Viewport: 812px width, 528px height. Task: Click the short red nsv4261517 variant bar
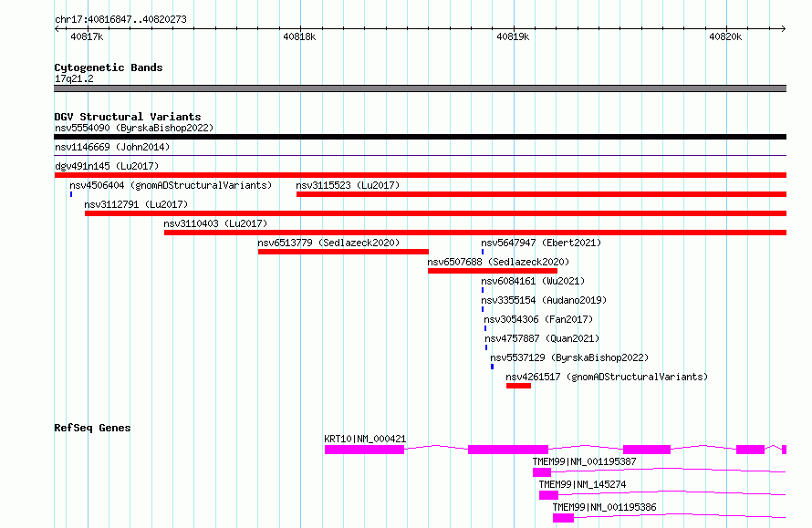point(518,386)
